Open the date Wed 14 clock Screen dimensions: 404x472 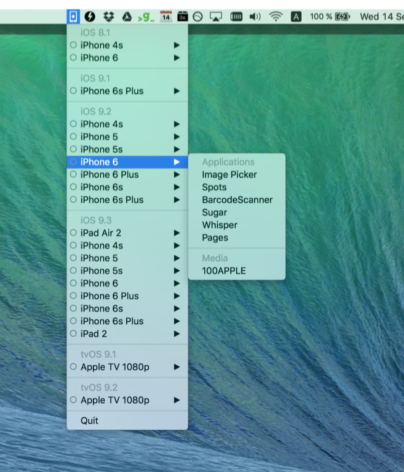[381, 17]
